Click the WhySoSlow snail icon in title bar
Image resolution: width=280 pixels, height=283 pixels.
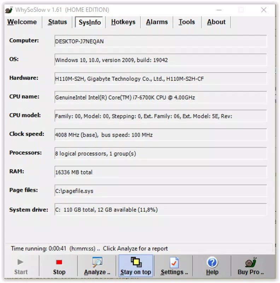(9, 10)
